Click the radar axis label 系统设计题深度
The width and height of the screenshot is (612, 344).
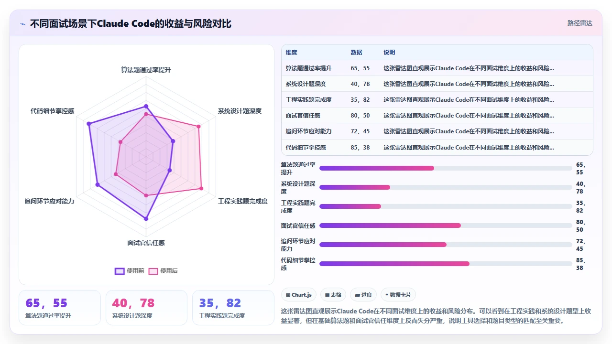(240, 111)
